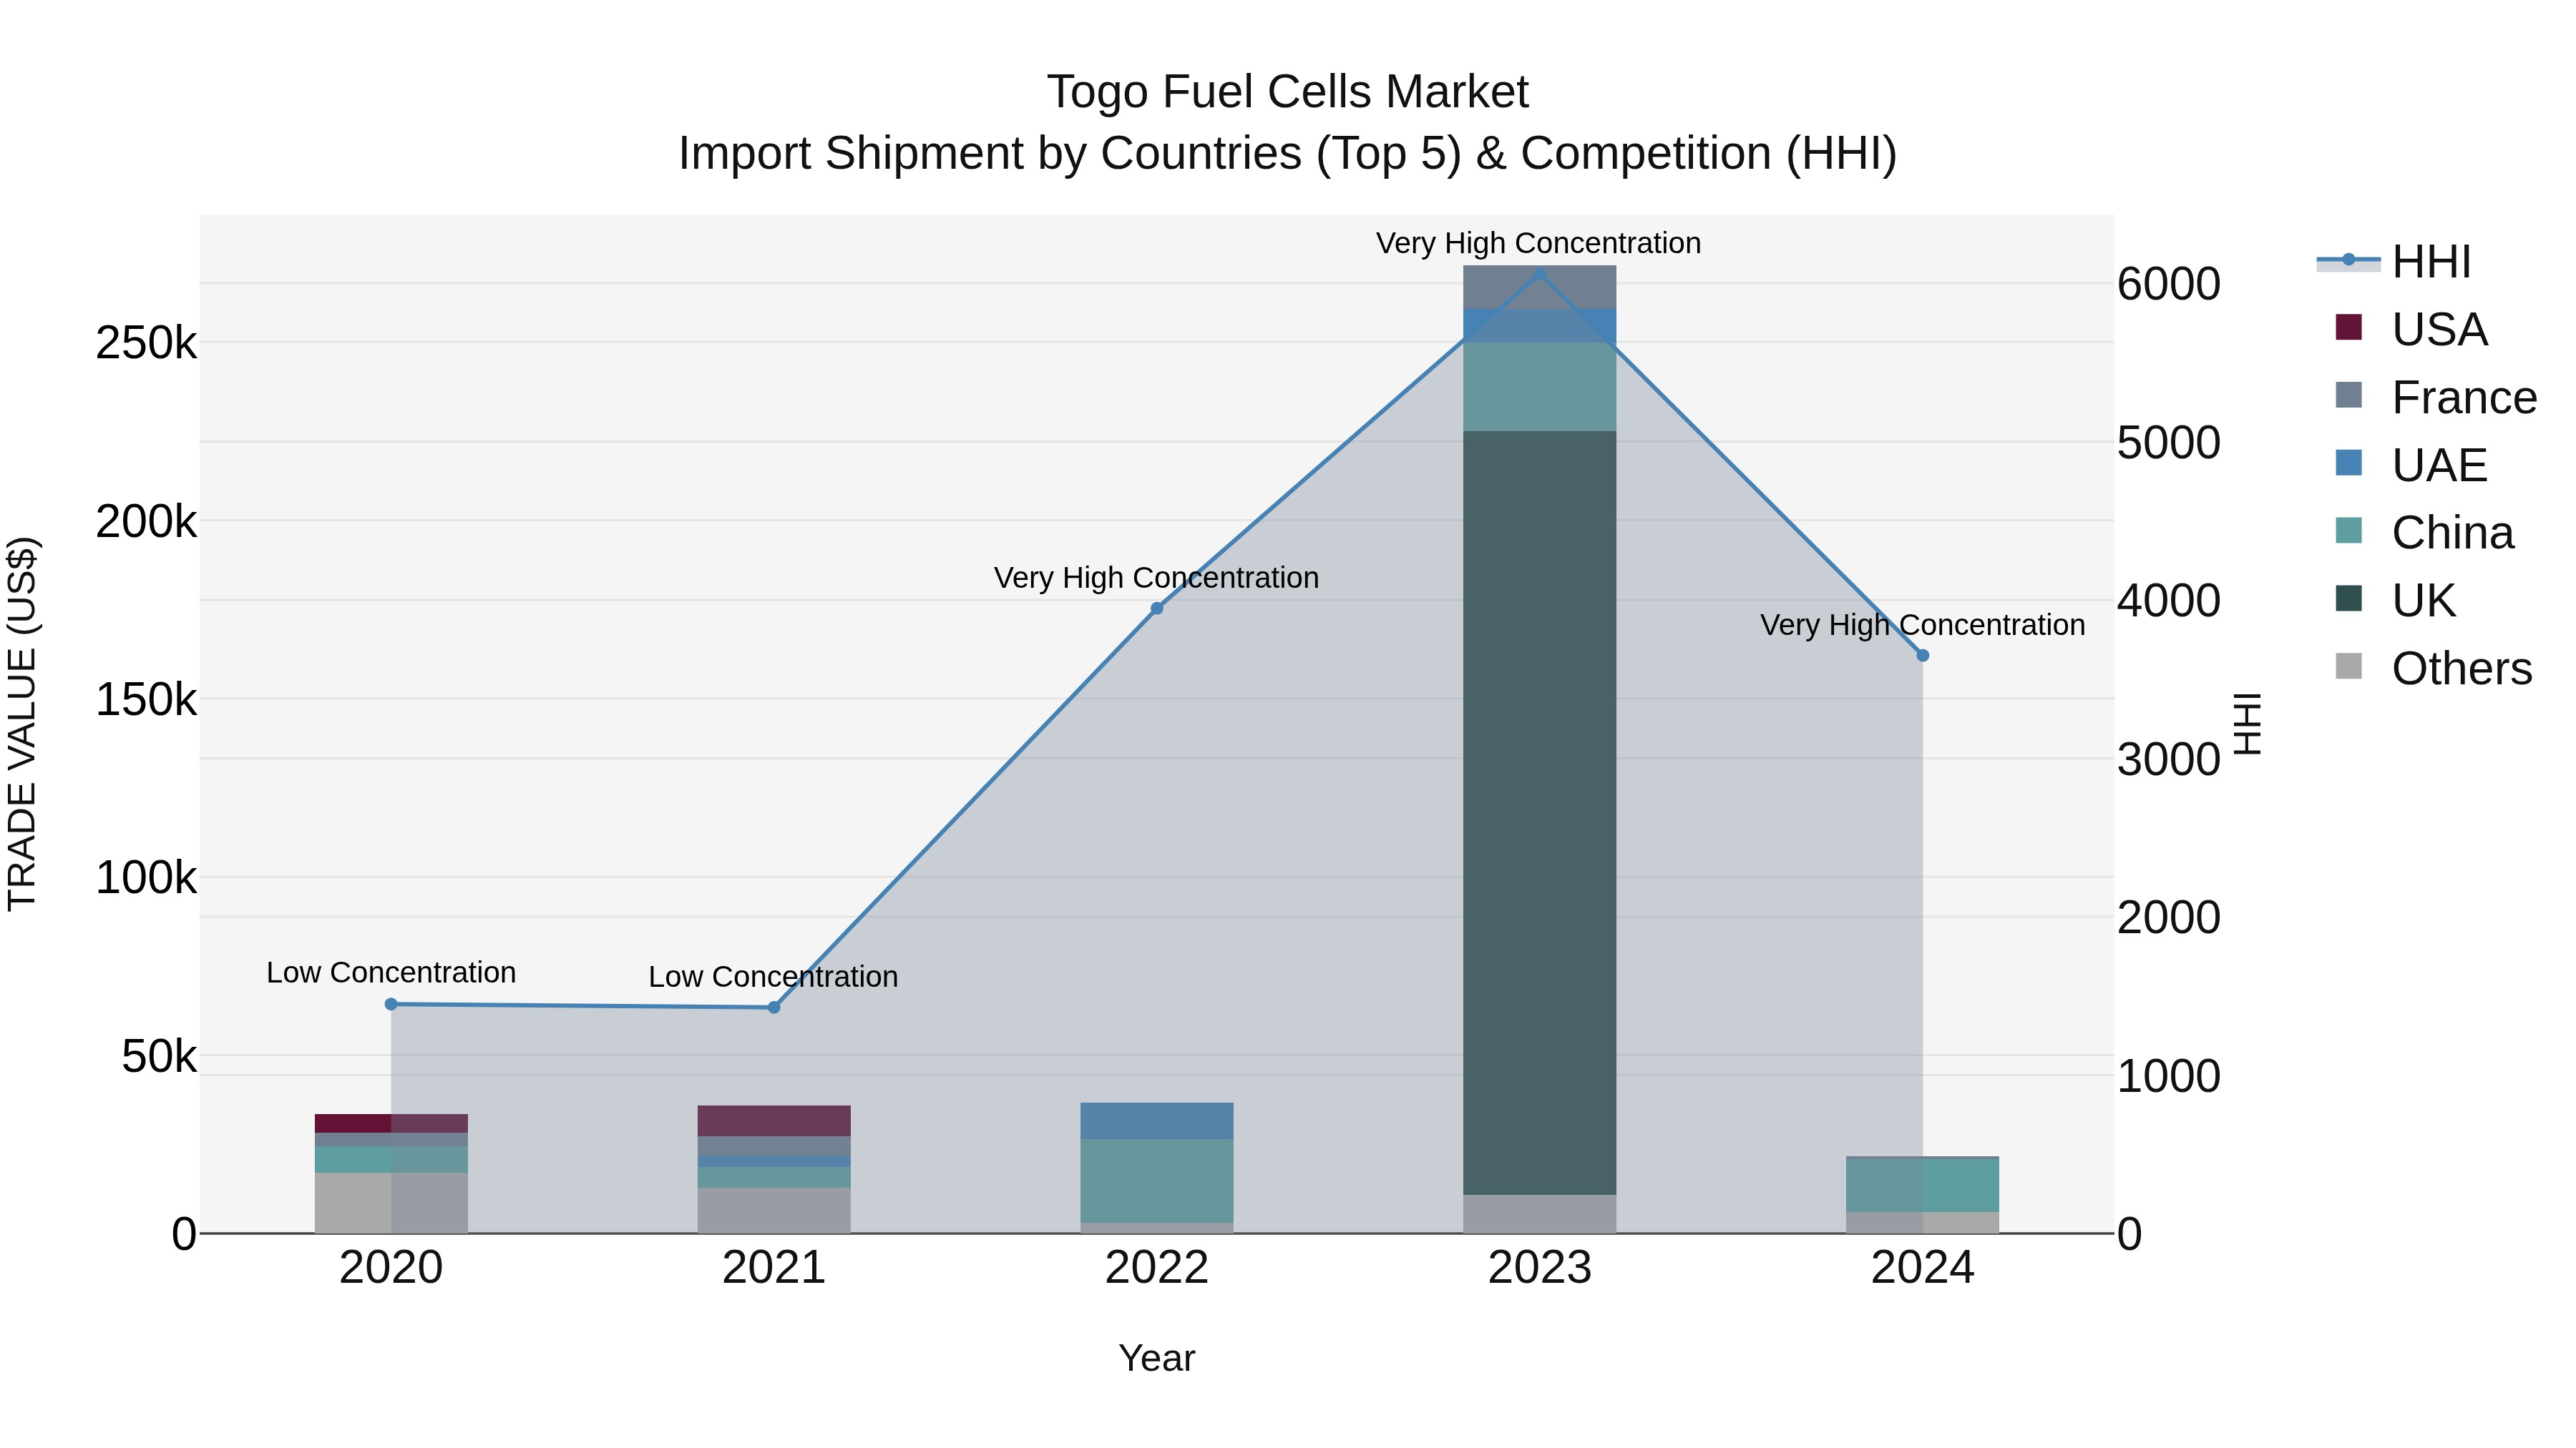
Task: Click the France legend color swatch
Action: (x=2348, y=395)
